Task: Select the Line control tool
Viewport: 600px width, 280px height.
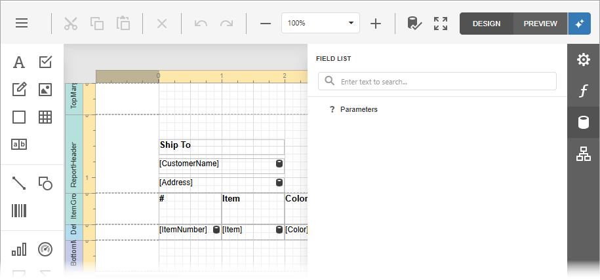Action: pyautogui.click(x=19, y=183)
